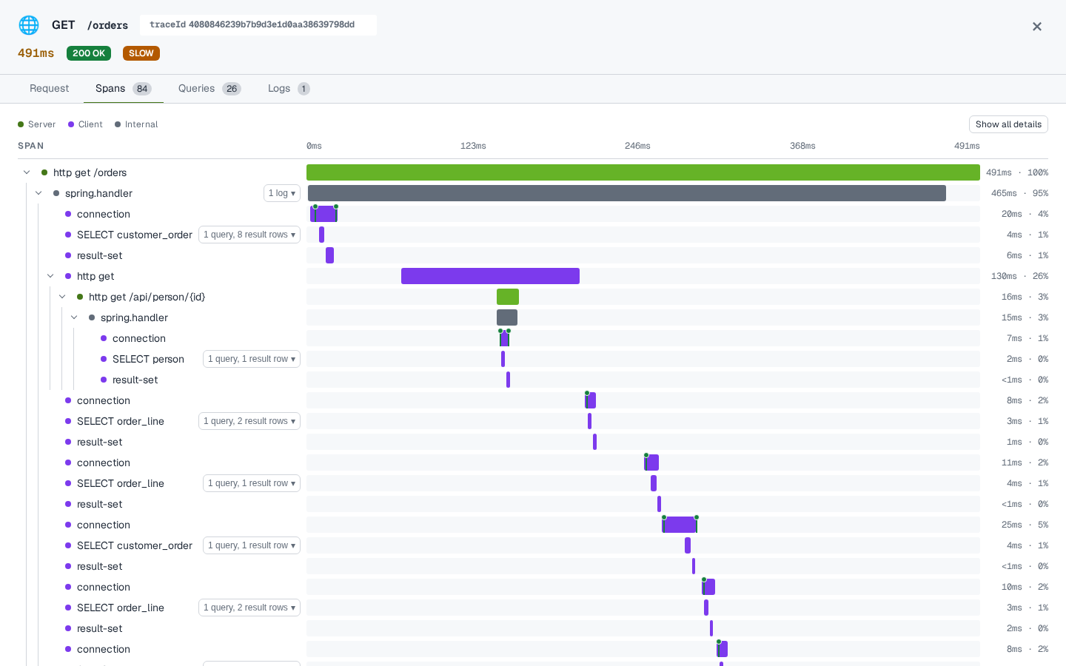Click the 130ms · 26% duration value

(1019, 276)
